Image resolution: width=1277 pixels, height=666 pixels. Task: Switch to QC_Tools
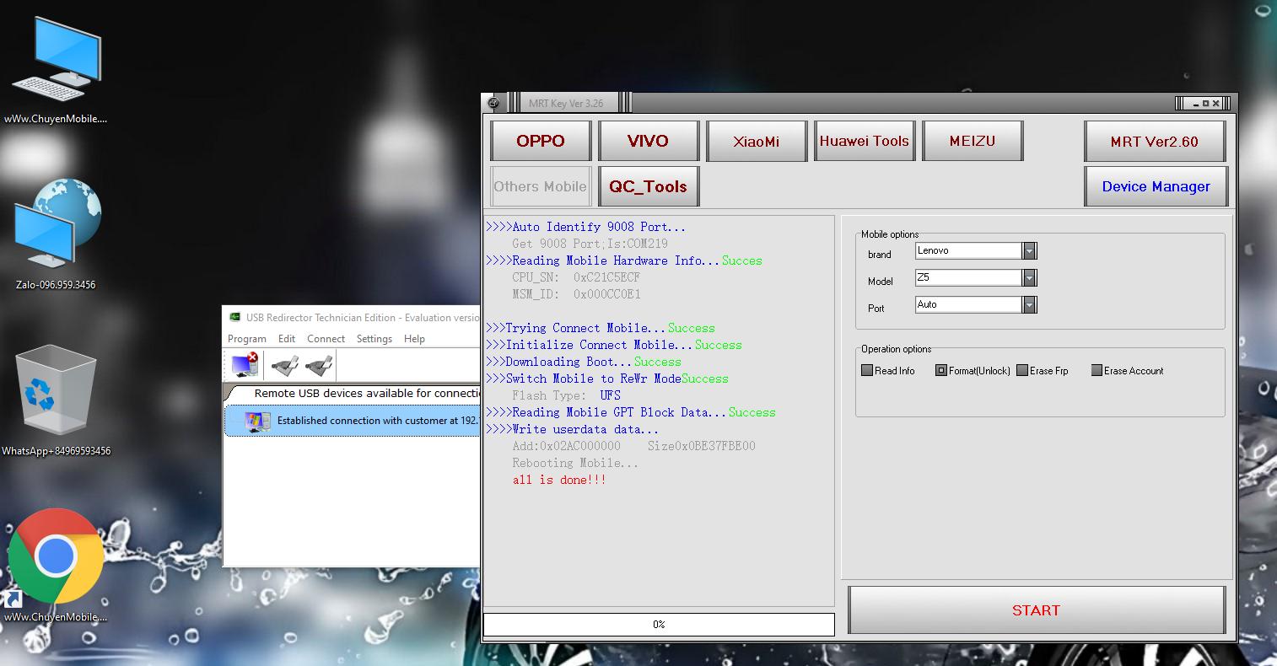tap(648, 186)
